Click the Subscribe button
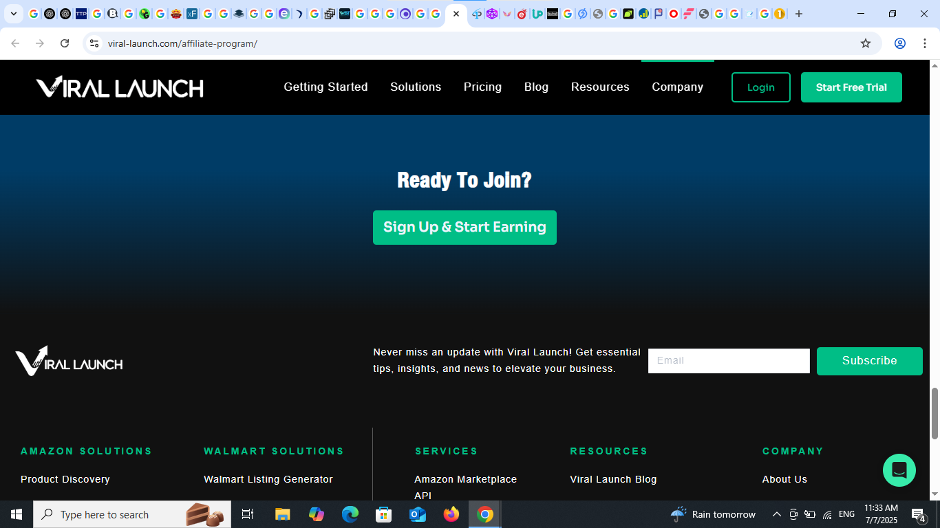 click(870, 361)
